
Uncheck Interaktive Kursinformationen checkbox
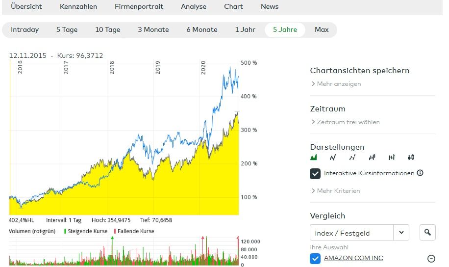pyautogui.click(x=315, y=173)
